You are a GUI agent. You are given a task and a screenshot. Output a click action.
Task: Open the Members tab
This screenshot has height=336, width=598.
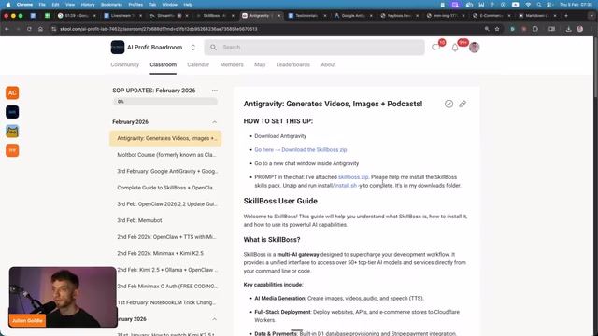[x=232, y=64]
